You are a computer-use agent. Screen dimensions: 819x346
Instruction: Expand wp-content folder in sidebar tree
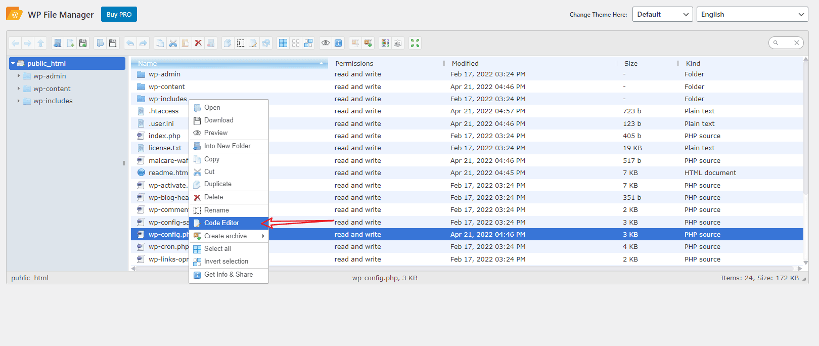(x=19, y=89)
